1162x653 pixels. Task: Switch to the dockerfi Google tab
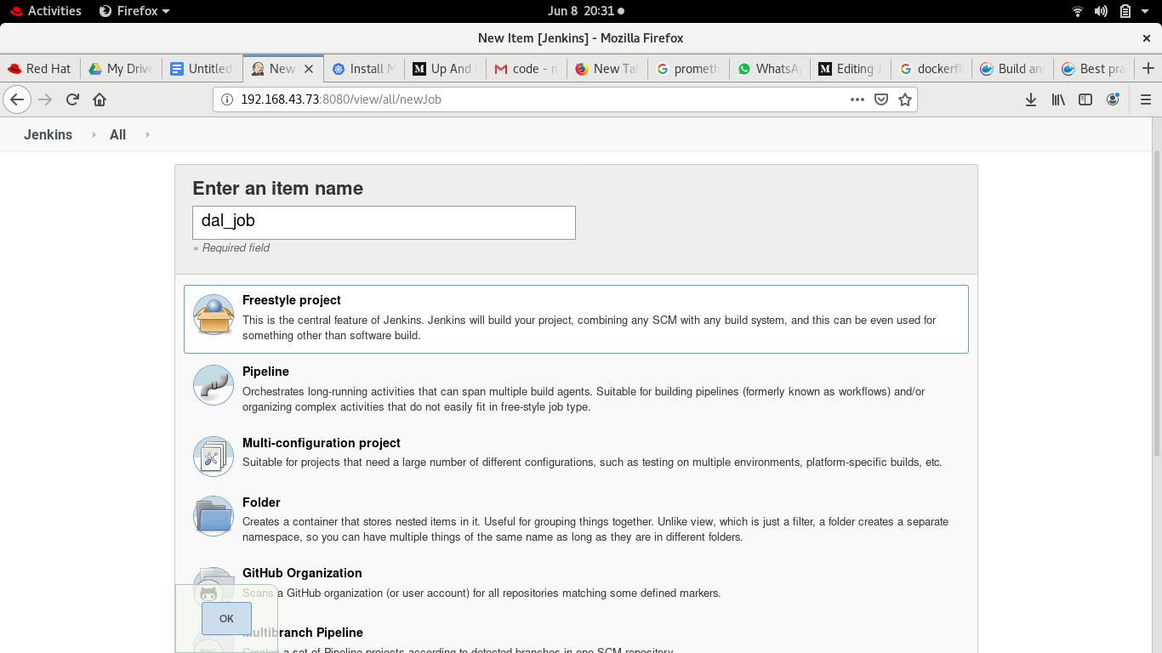click(930, 69)
